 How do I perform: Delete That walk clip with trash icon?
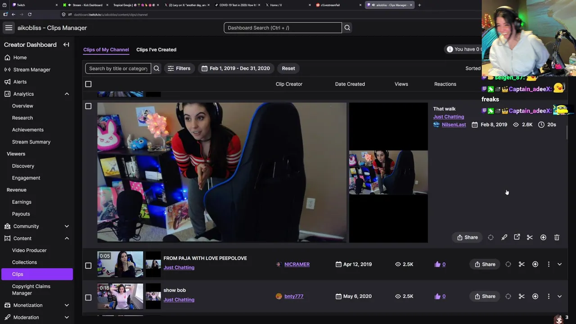tap(557, 237)
